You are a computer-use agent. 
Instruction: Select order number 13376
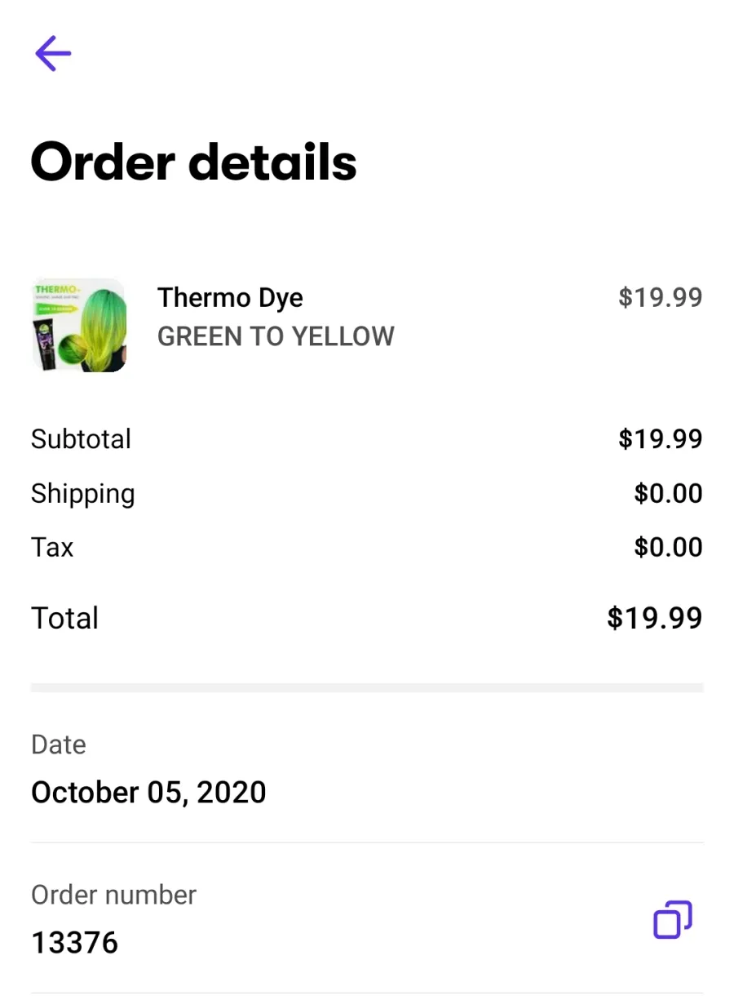[x=74, y=943]
